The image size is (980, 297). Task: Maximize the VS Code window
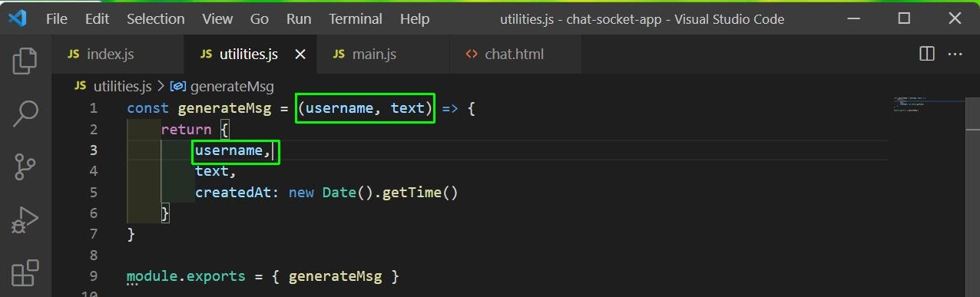pos(904,18)
